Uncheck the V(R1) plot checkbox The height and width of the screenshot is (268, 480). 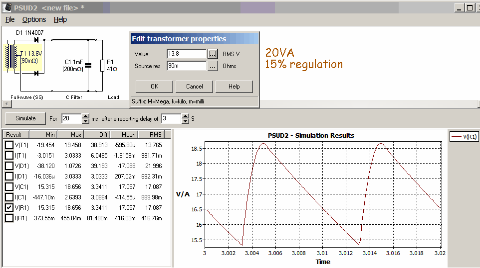tap(9, 208)
